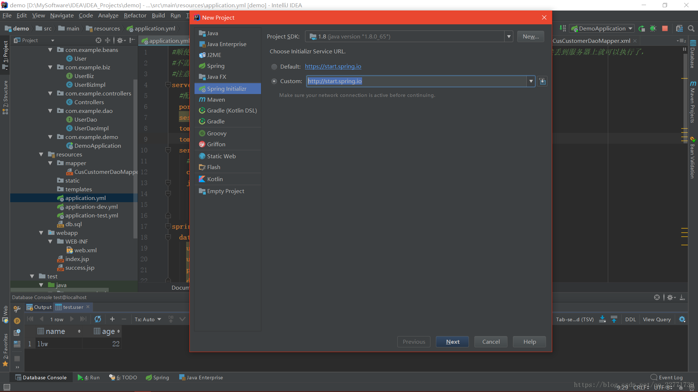Click the green Debug bug icon
This screenshot has width=698, height=392.
[653, 29]
